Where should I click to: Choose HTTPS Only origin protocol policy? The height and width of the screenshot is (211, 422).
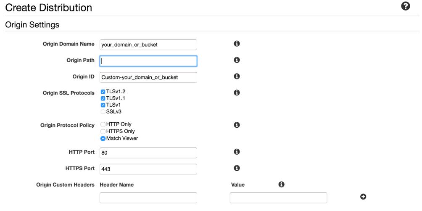click(103, 132)
